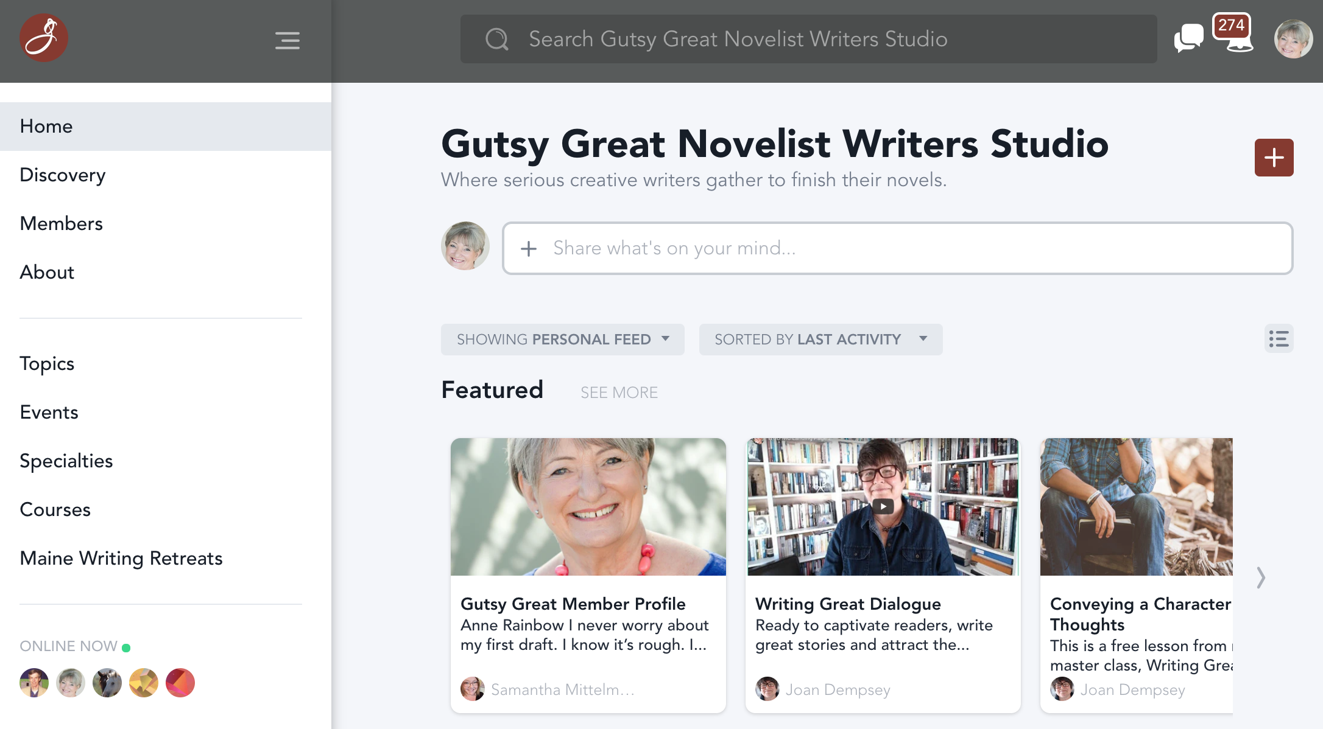The width and height of the screenshot is (1323, 729).
Task: Click plus icon in share box
Action: click(529, 248)
